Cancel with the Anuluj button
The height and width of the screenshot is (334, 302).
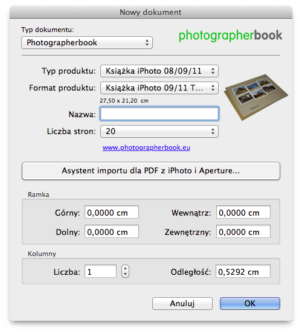(x=182, y=304)
